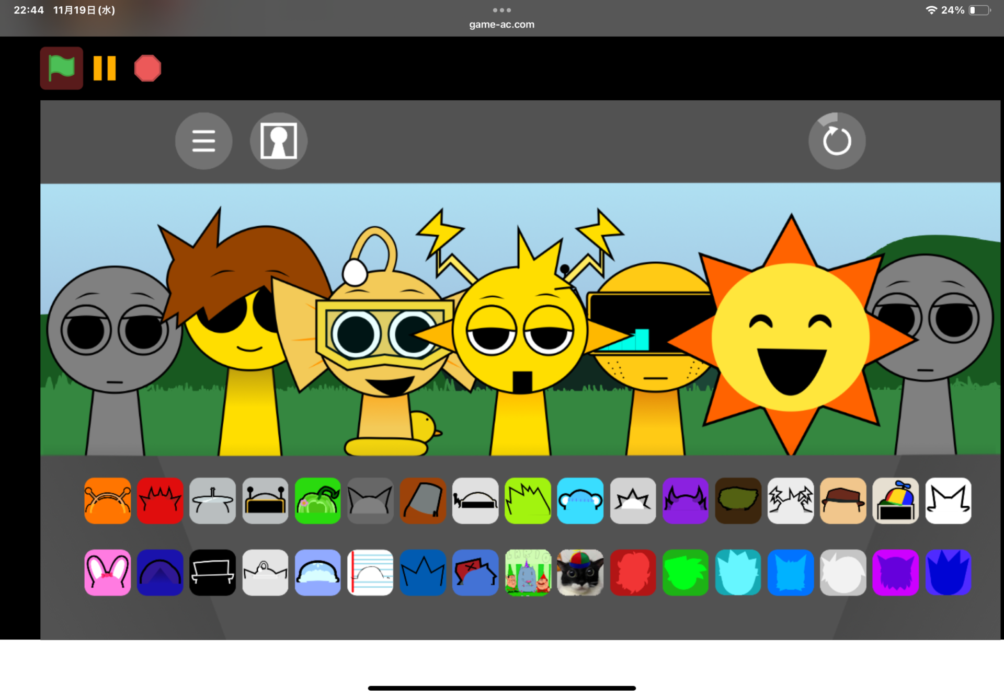This screenshot has width=1004, height=697.
Task: Pick the cat photo character icon
Action: [580, 573]
